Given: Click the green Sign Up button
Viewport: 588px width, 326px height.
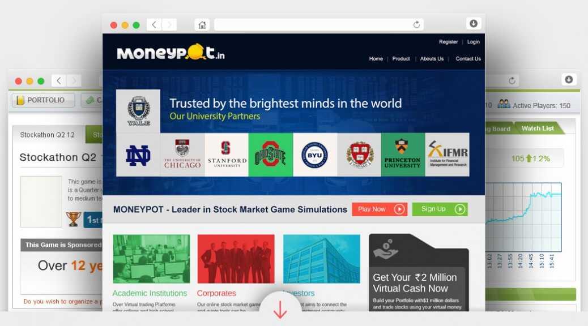Looking at the screenshot, I should [440, 209].
